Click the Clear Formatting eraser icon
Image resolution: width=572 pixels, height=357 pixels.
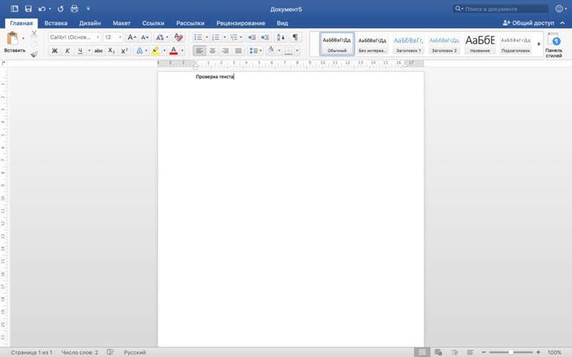(x=179, y=37)
